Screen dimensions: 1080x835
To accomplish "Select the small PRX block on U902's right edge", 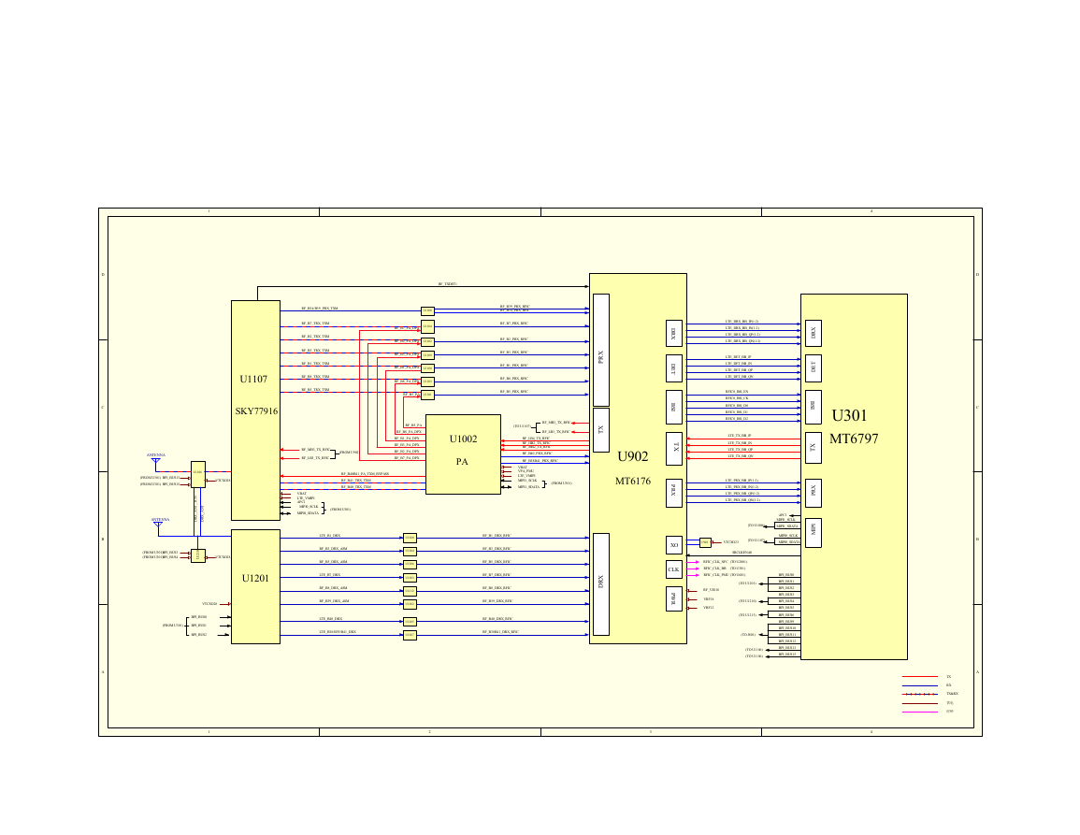I will (x=673, y=494).
